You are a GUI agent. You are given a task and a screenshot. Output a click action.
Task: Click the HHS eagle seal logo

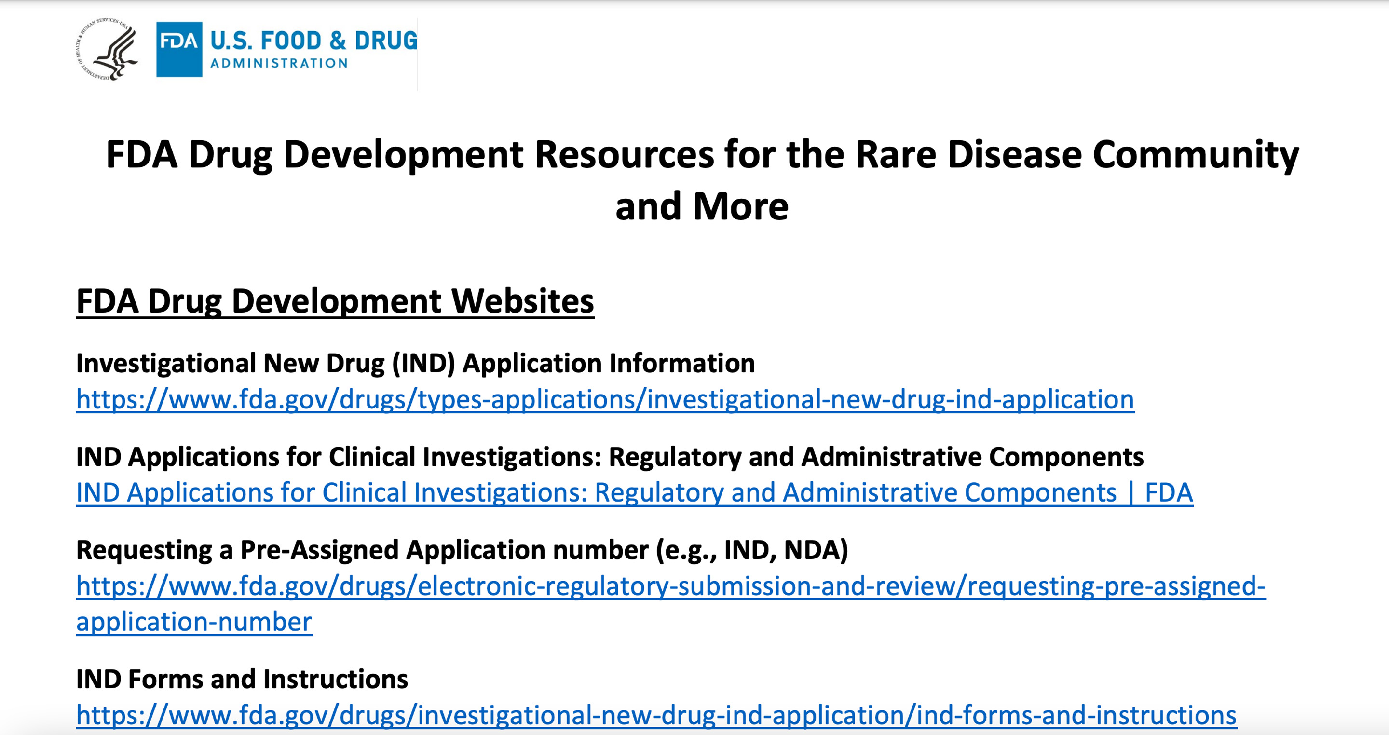point(107,49)
